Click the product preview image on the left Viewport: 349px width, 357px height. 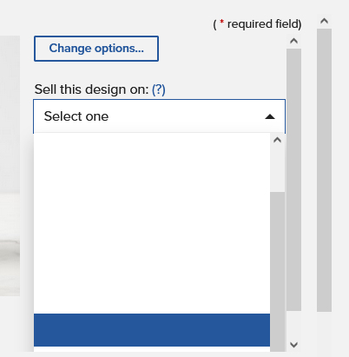[x=10, y=166]
